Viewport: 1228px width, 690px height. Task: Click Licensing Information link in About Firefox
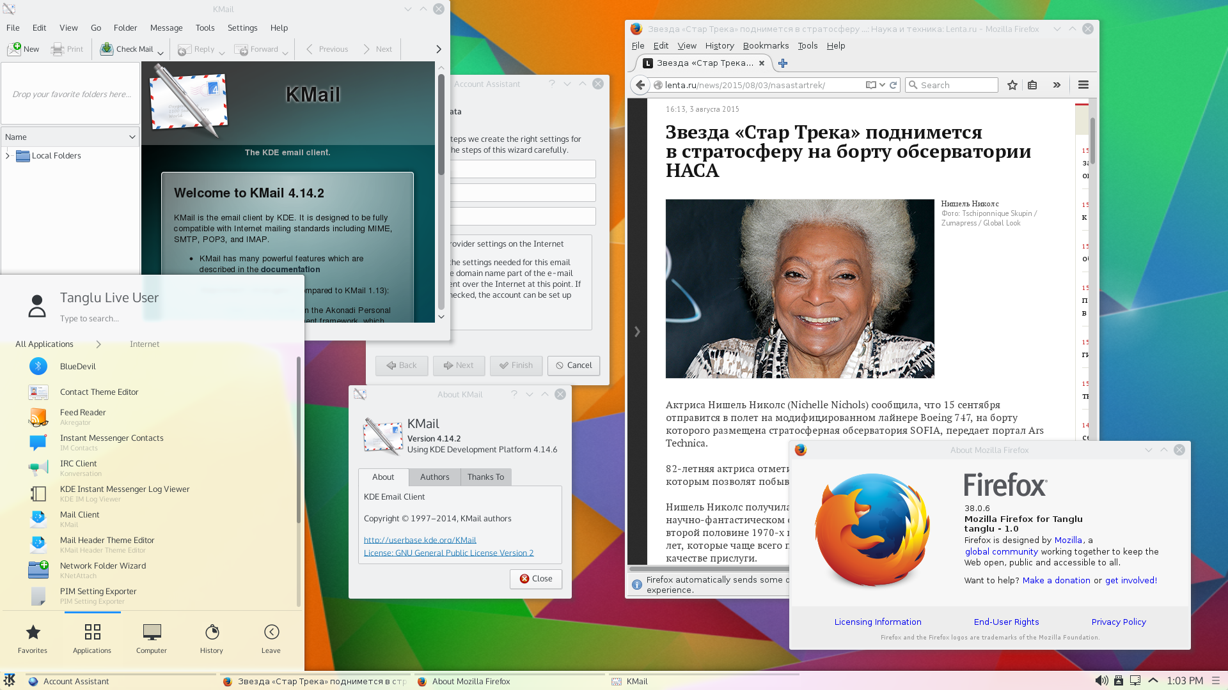[x=878, y=622]
